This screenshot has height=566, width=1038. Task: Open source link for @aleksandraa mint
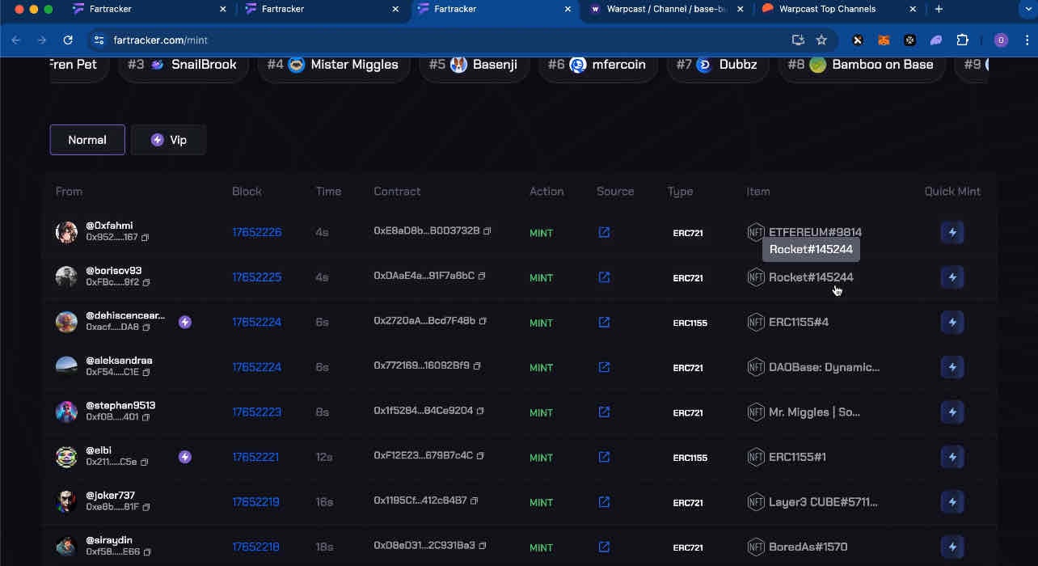(604, 367)
